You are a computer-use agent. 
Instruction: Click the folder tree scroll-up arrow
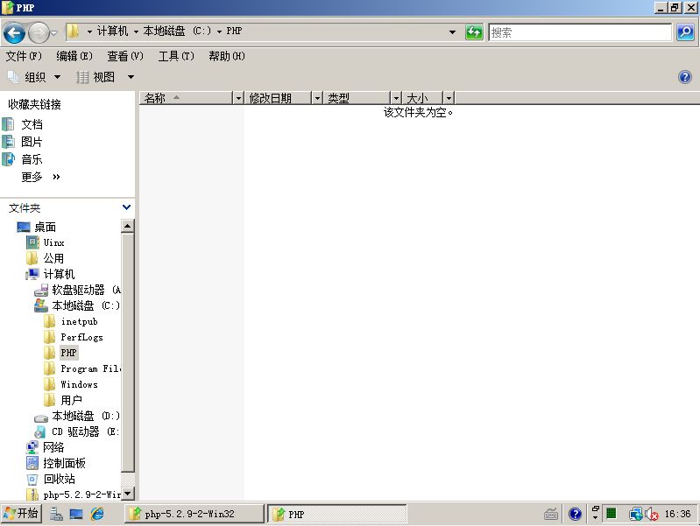pos(128,226)
